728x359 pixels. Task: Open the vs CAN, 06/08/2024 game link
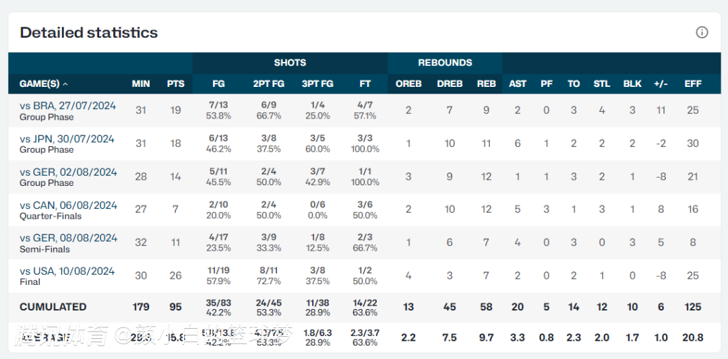coord(68,205)
